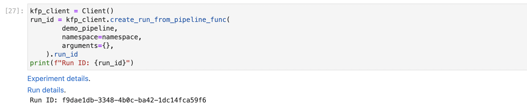Click the run_id variable at assignment start
This screenshot has height=107, width=527.
[42, 20]
